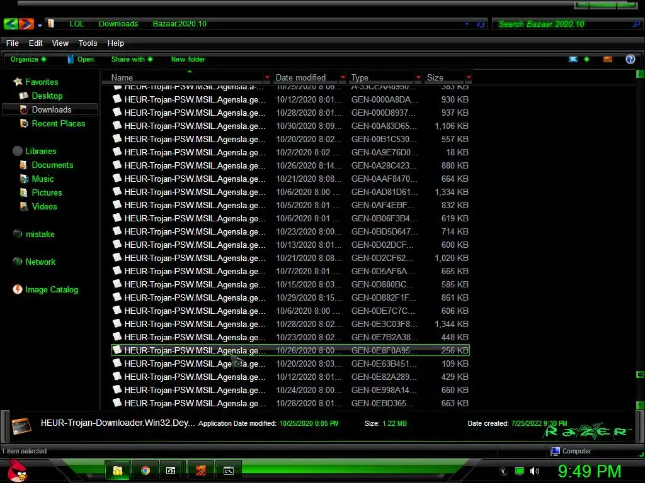Select Libraries in navigation pane
The image size is (645, 483).
pyautogui.click(x=35, y=151)
